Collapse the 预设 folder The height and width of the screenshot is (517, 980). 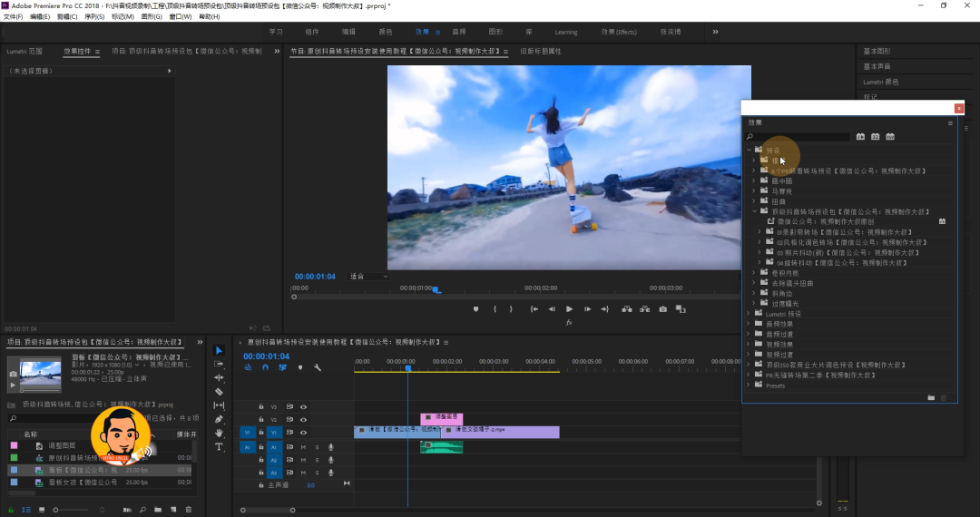pos(749,150)
